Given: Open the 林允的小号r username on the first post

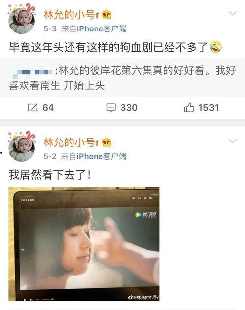Looking at the screenshot, I should click(72, 15).
